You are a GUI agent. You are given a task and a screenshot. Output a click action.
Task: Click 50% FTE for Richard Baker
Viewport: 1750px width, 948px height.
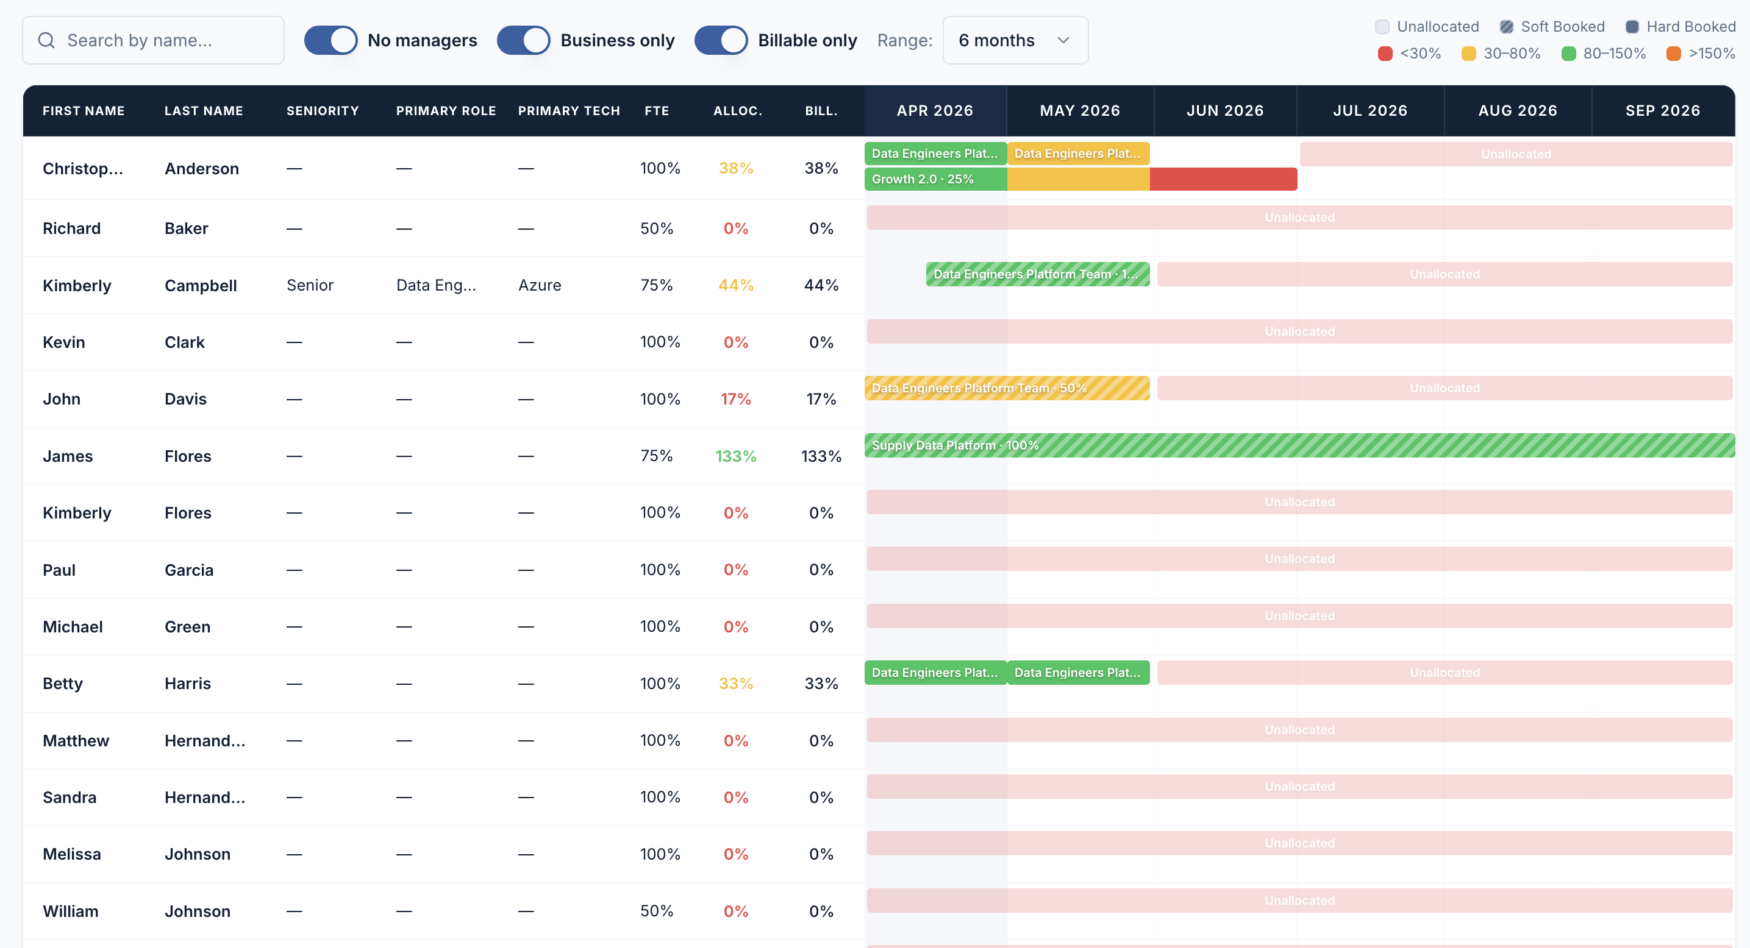[x=656, y=228]
